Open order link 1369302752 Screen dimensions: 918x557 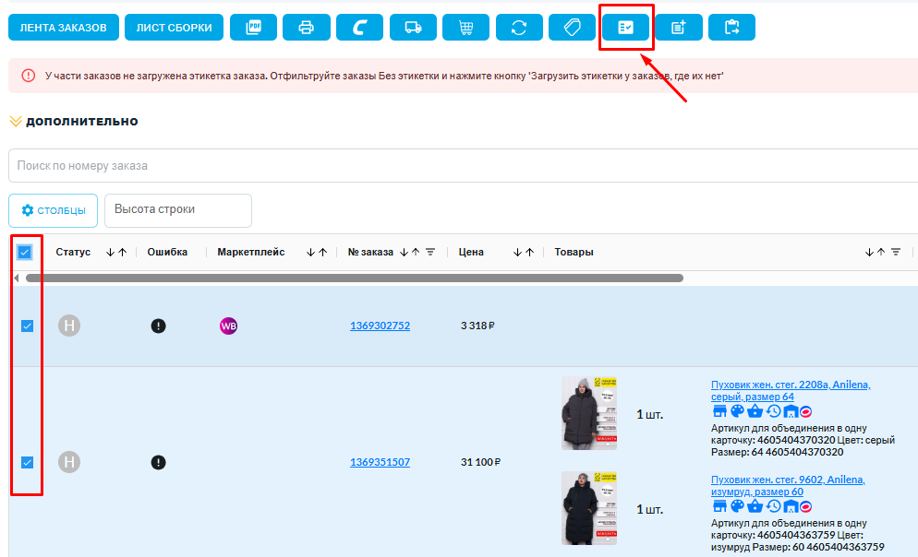(x=380, y=326)
